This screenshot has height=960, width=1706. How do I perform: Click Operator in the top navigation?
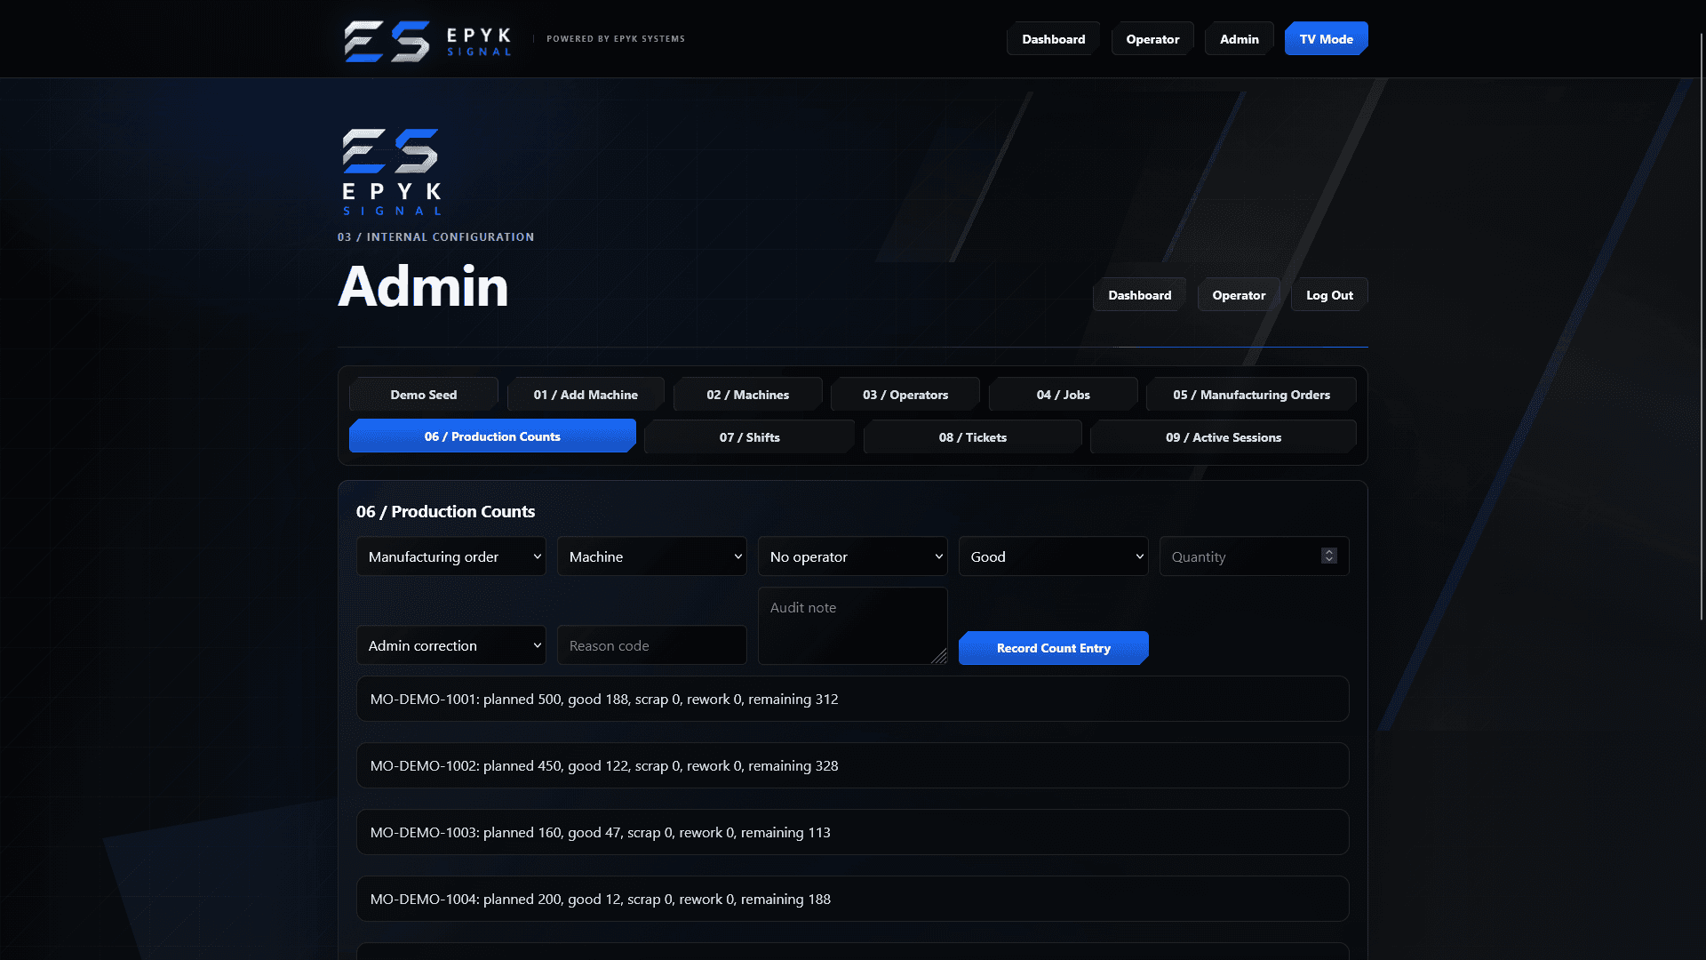[1152, 39]
